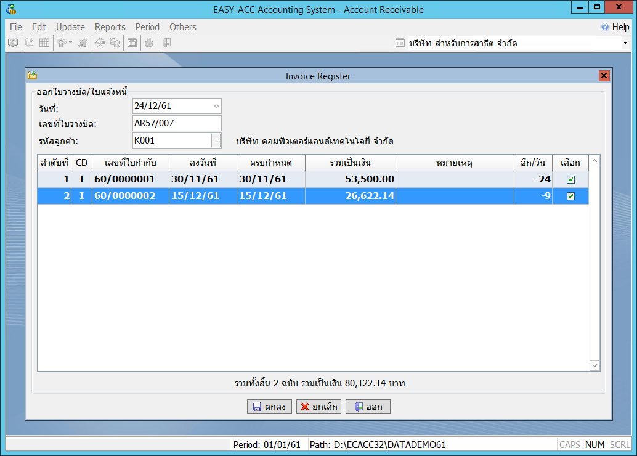Image resolution: width=637 pixels, height=456 pixels.
Task: Expand the company selector dropdown at top right
Action: click(x=625, y=43)
